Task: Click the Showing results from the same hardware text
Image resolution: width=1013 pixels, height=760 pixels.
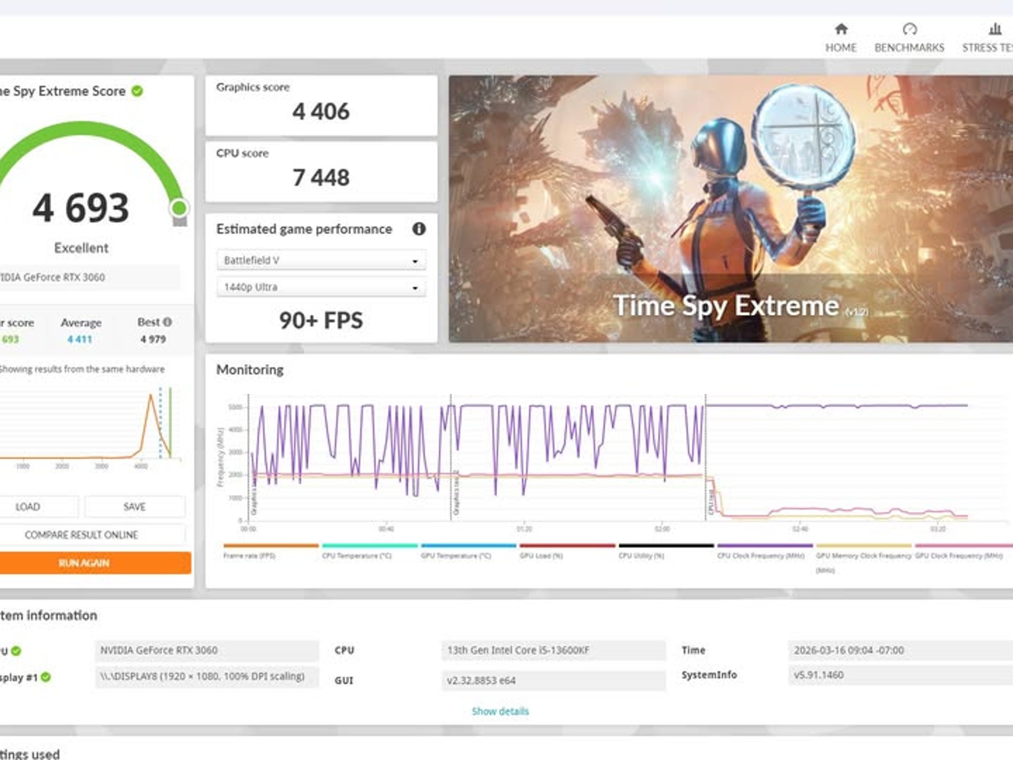Action: 82,369
